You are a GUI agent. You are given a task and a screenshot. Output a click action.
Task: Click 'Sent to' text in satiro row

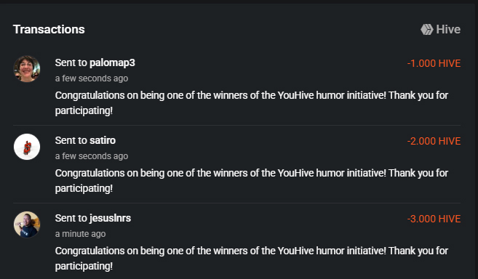(x=71, y=140)
